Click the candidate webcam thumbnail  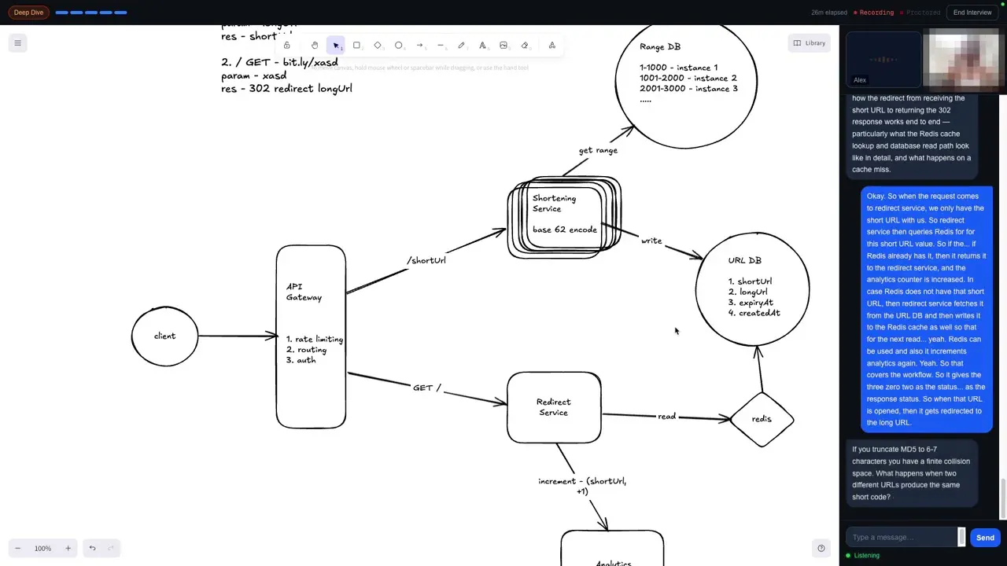tap(964, 59)
